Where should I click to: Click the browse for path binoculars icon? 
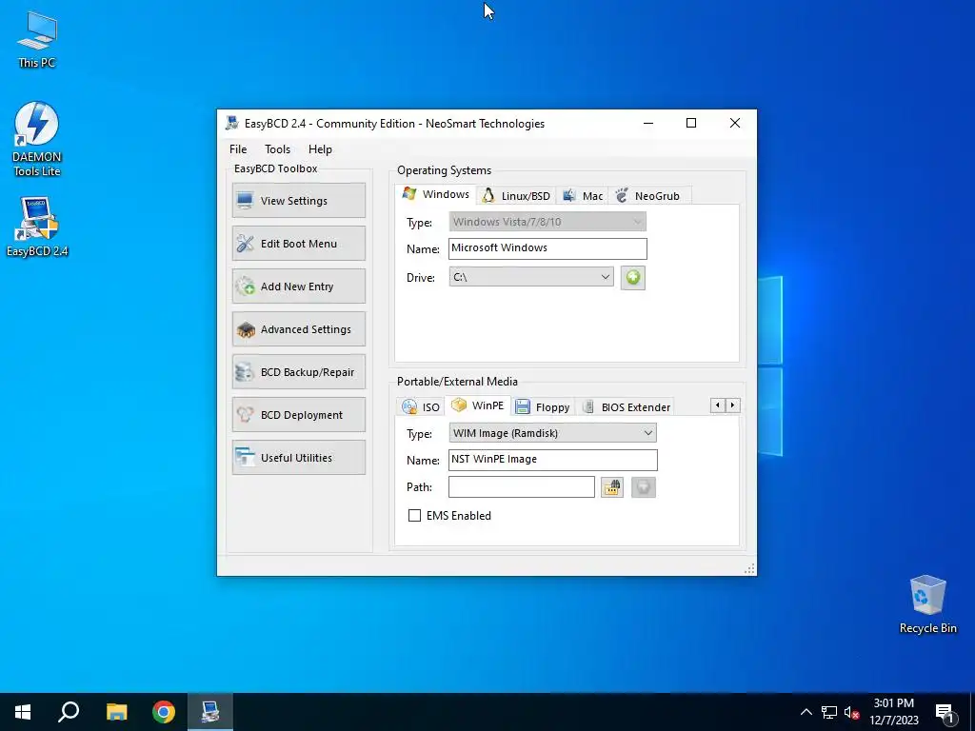pos(612,487)
